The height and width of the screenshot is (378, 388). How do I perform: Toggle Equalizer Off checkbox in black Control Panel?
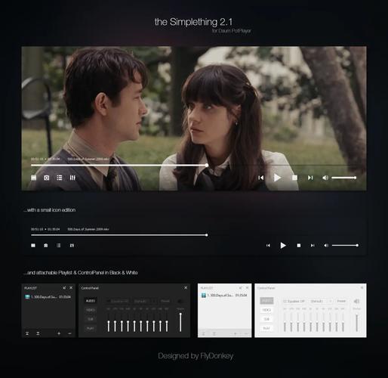(x=118, y=301)
